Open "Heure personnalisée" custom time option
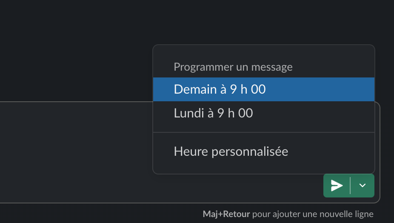This screenshot has width=394, height=223. tap(231, 152)
